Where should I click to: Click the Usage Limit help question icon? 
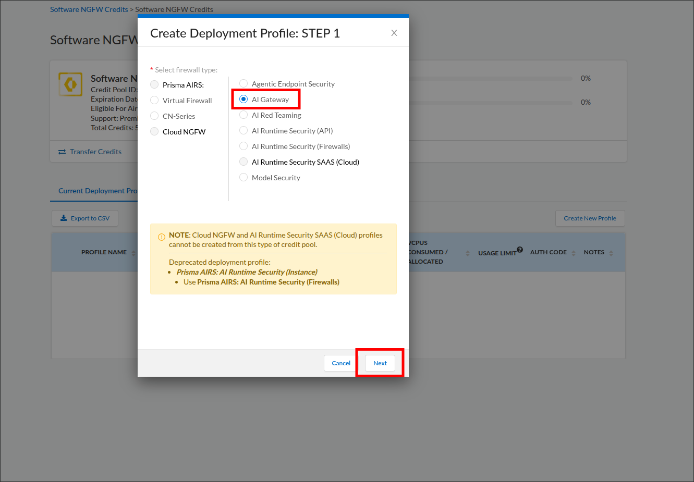[x=520, y=249]
